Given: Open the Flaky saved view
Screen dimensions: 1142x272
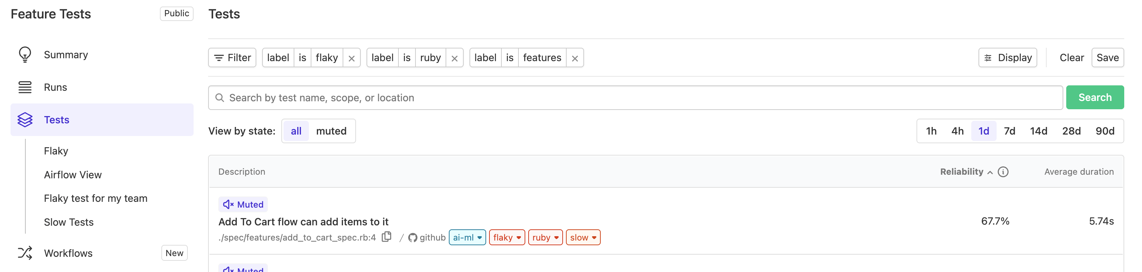Looking at the screenshot, I should pos(56,151).
